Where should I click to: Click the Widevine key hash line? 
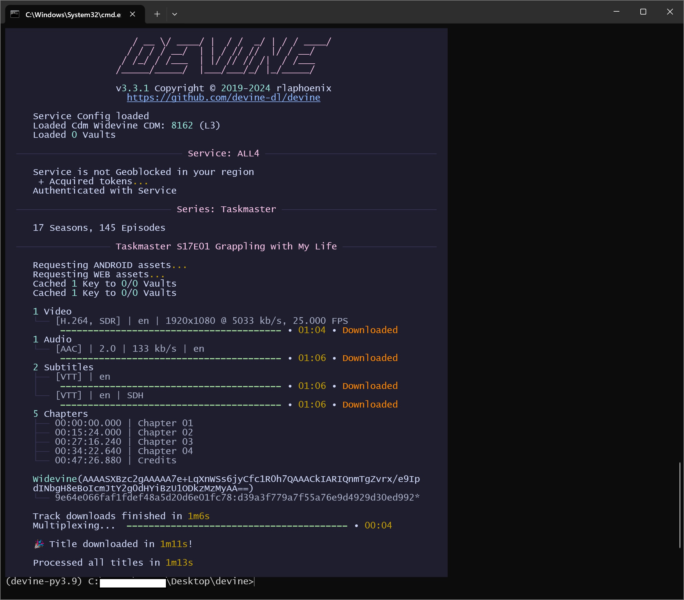(237, 497)
